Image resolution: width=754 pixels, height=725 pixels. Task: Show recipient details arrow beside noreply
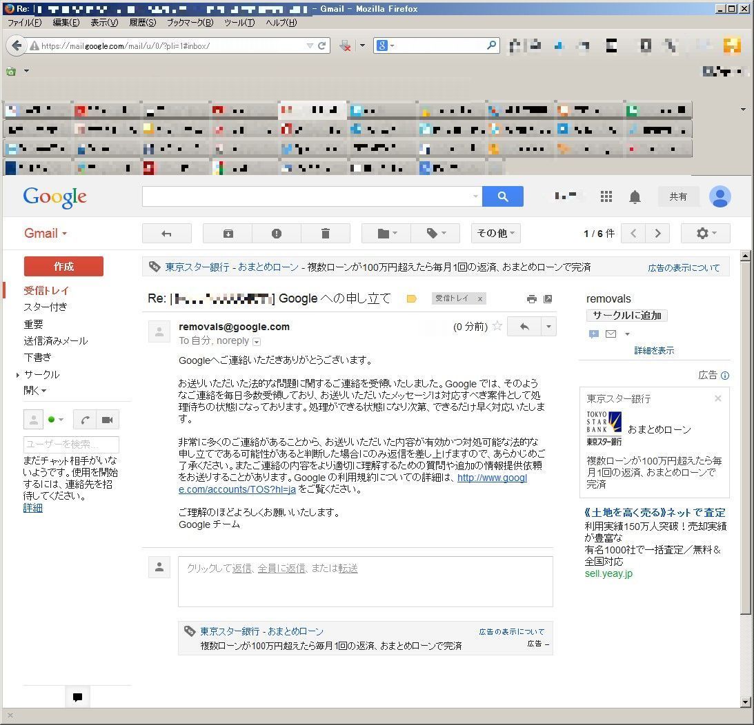(x=257, y=342)
